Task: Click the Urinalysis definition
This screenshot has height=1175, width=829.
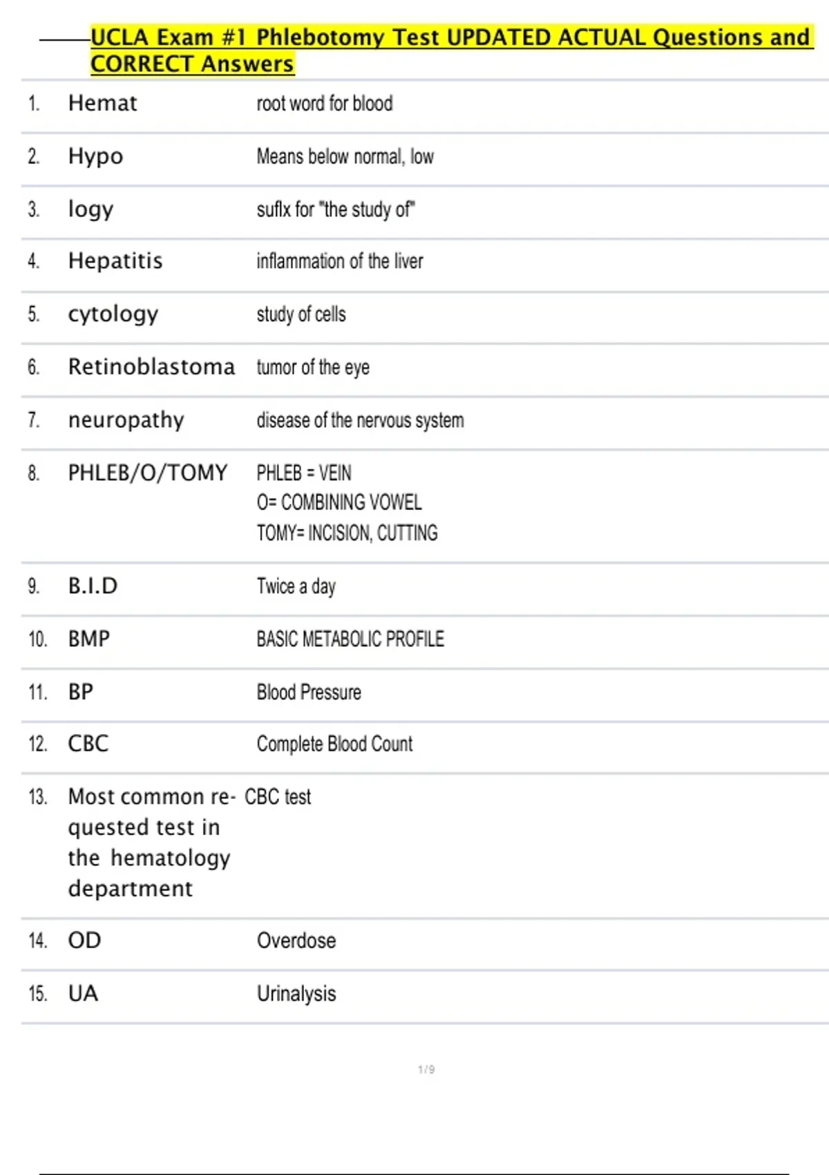Action: 296,994
